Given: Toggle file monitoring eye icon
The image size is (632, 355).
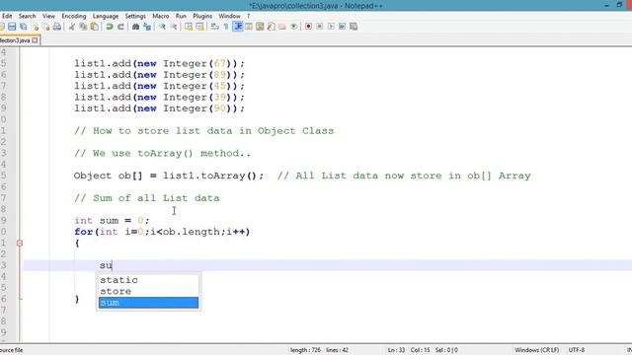Looking at the screenshot, I should (x=294, y=27).
